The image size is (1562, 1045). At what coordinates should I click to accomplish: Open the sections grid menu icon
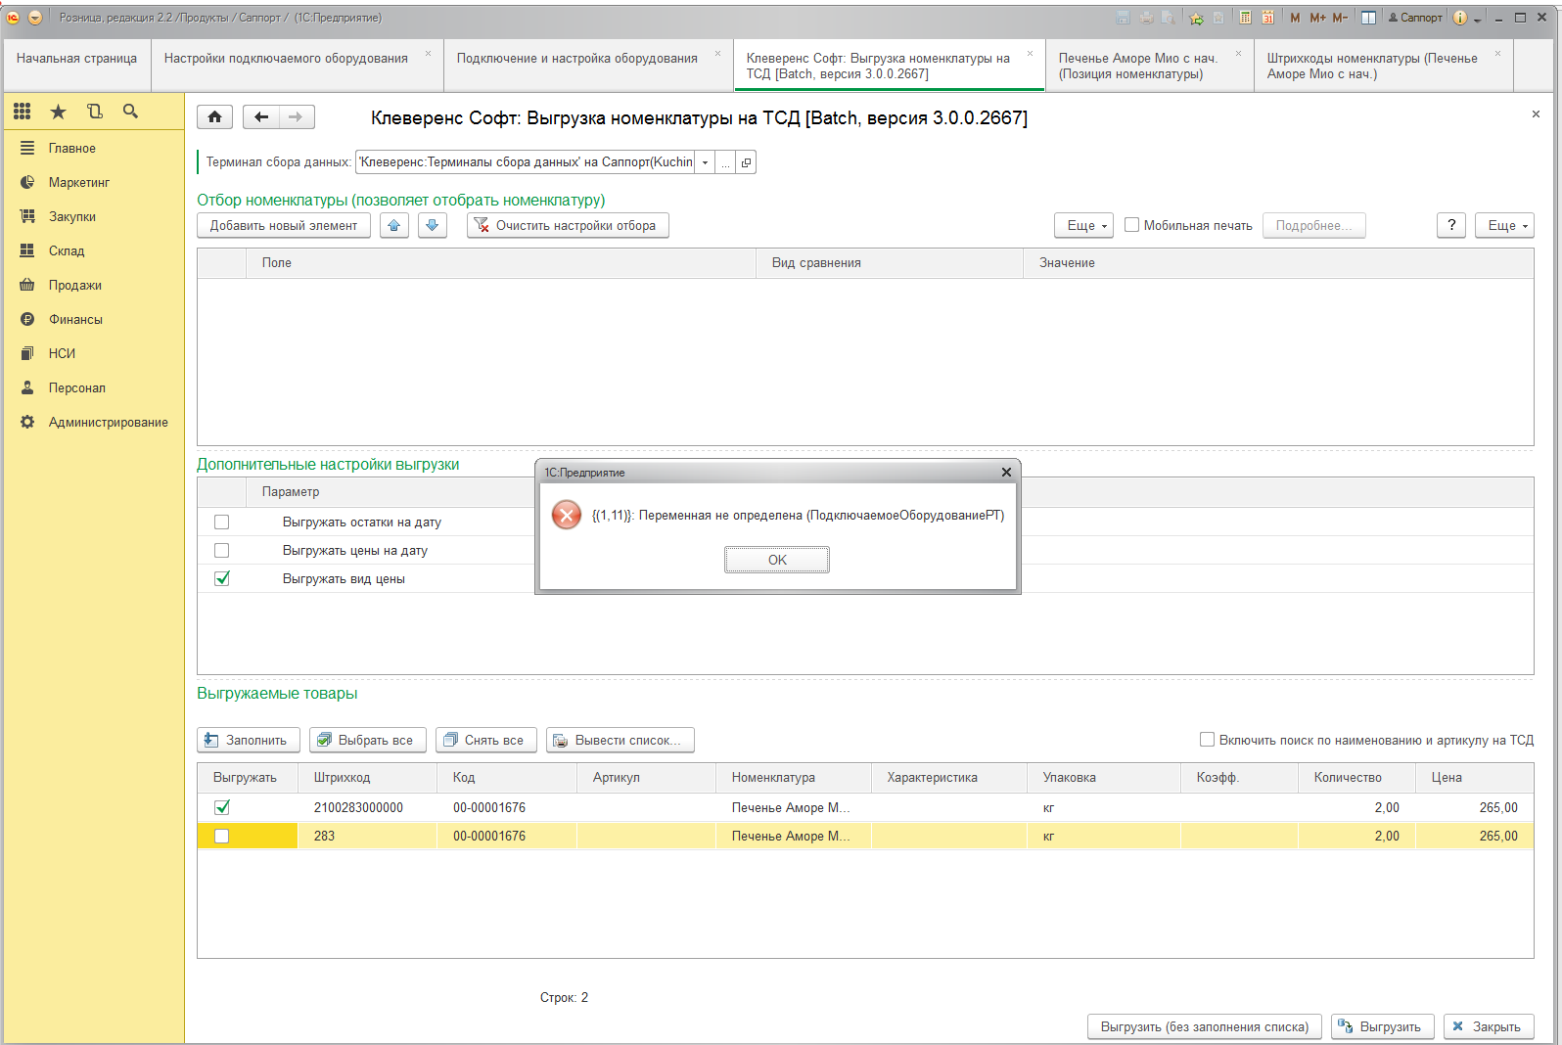coord(22,112)
